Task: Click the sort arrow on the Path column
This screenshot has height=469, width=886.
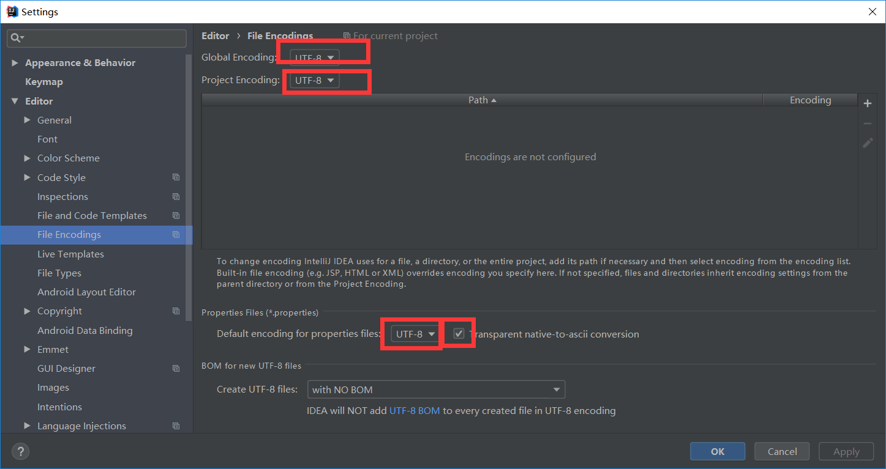Action: (494, 100)
